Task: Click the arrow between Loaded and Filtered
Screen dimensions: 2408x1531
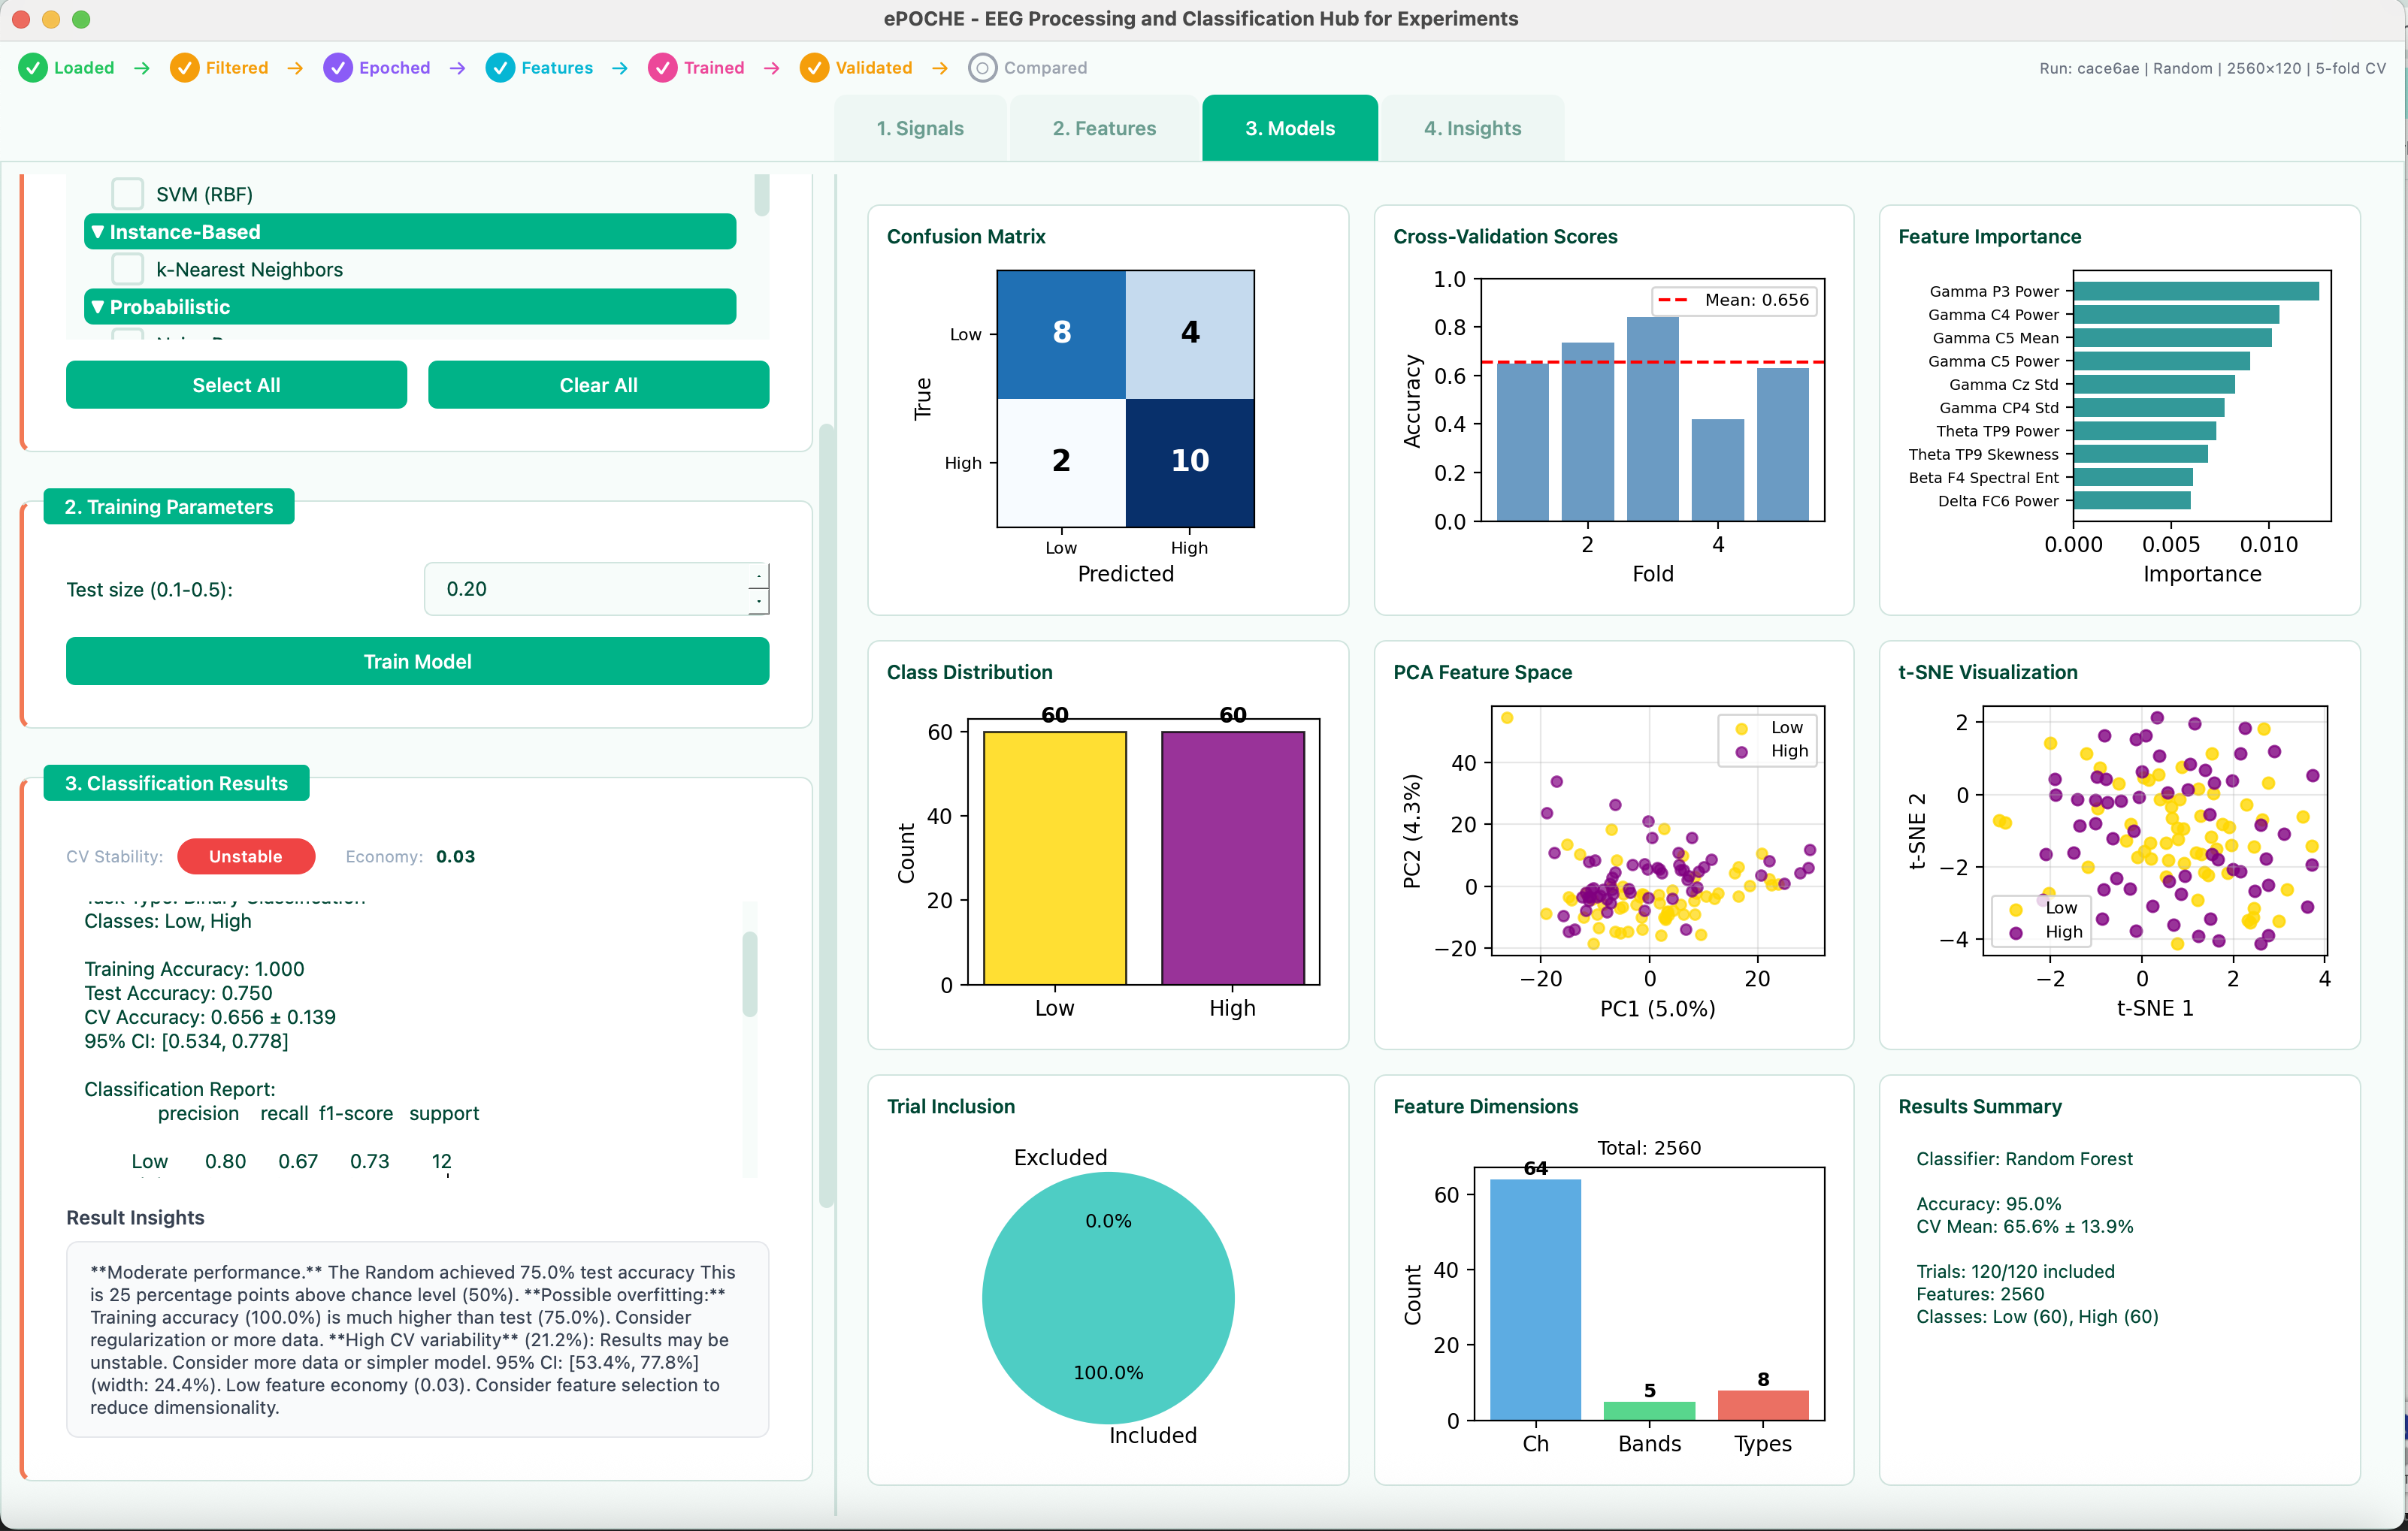Action: click(141, 67)
